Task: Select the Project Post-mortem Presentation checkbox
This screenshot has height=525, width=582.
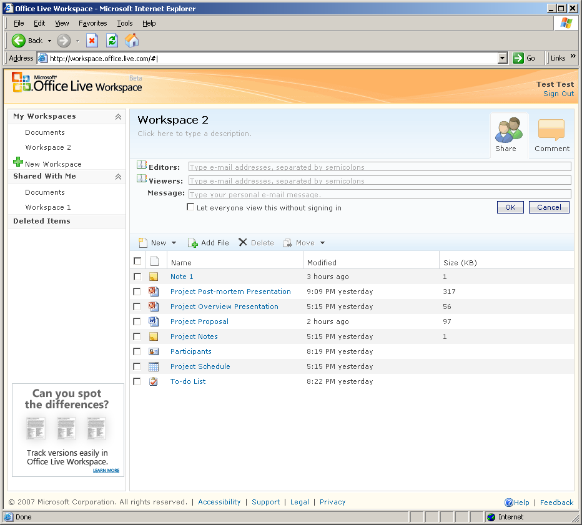Action: coord(137,292)
